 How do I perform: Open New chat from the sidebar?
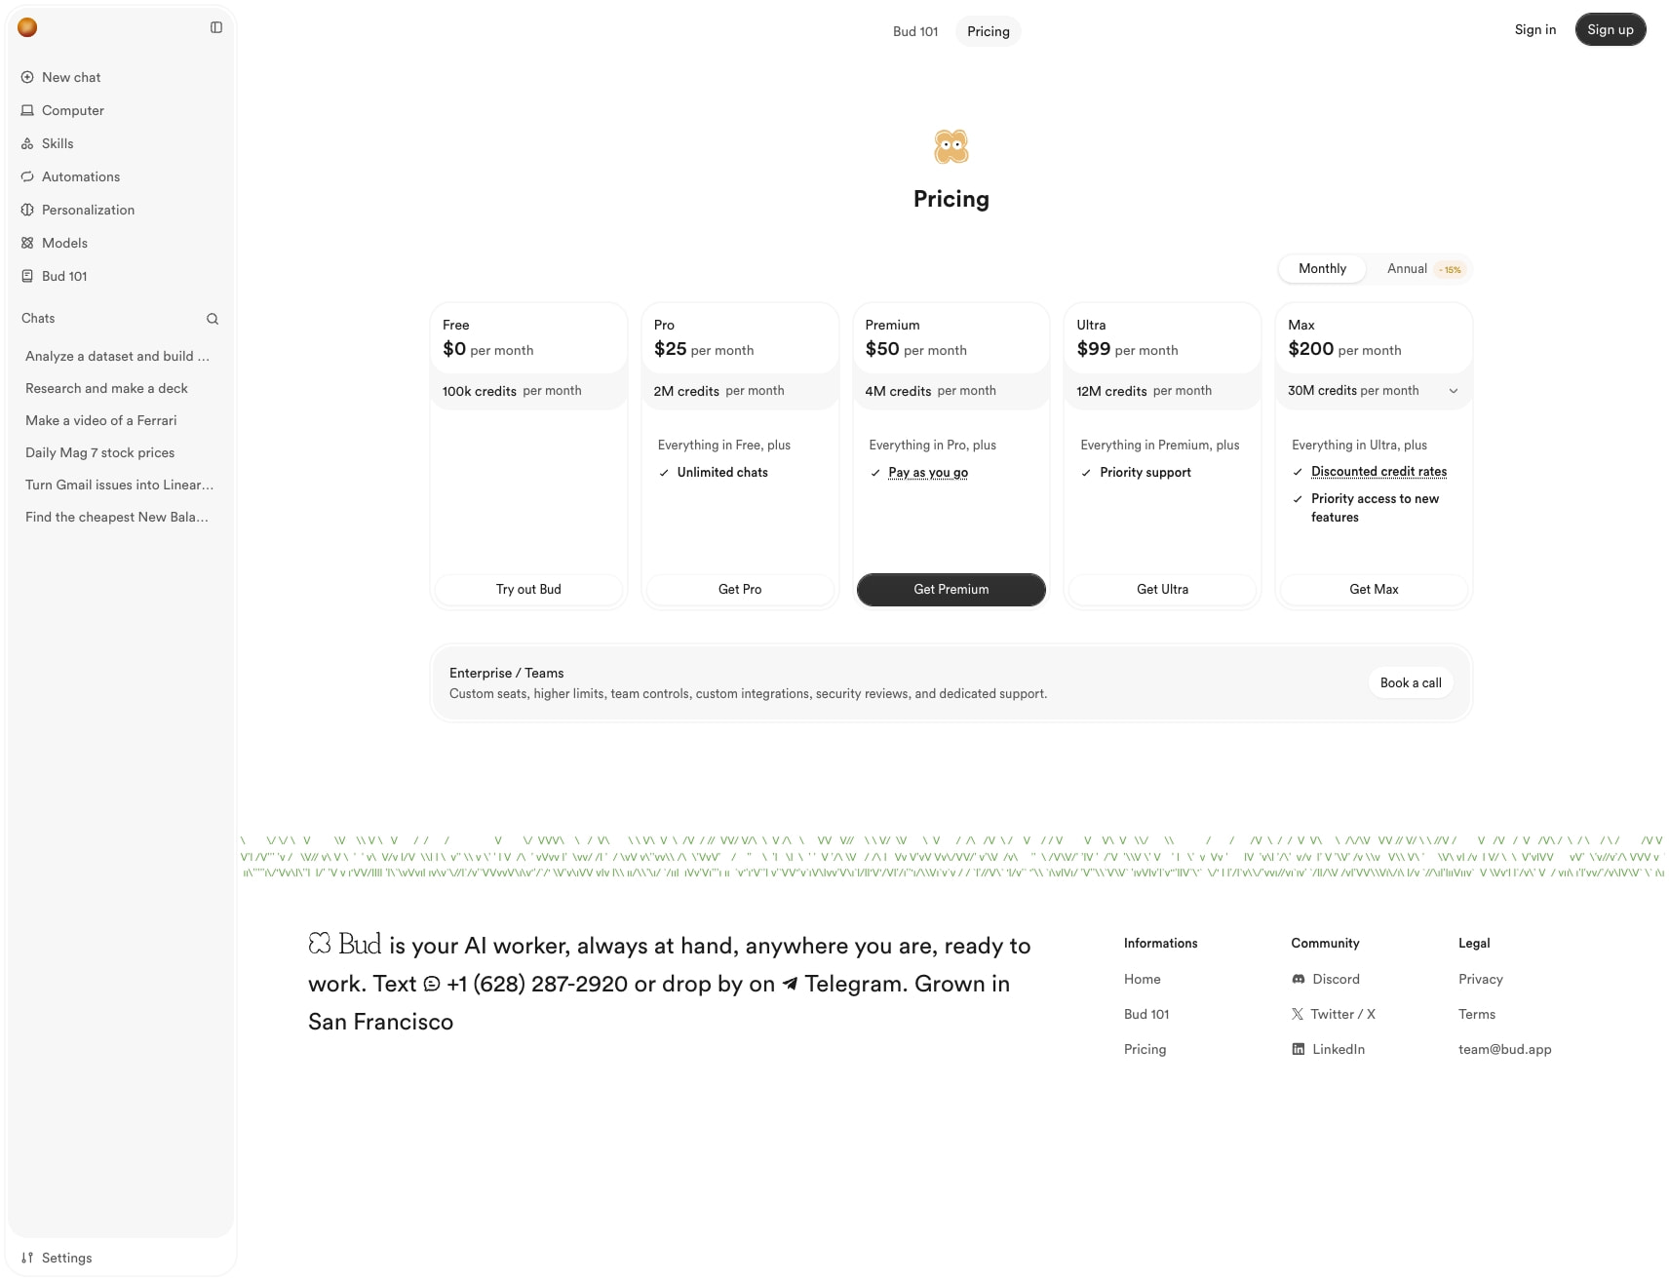pyautogui.click(x=120, y=77)
